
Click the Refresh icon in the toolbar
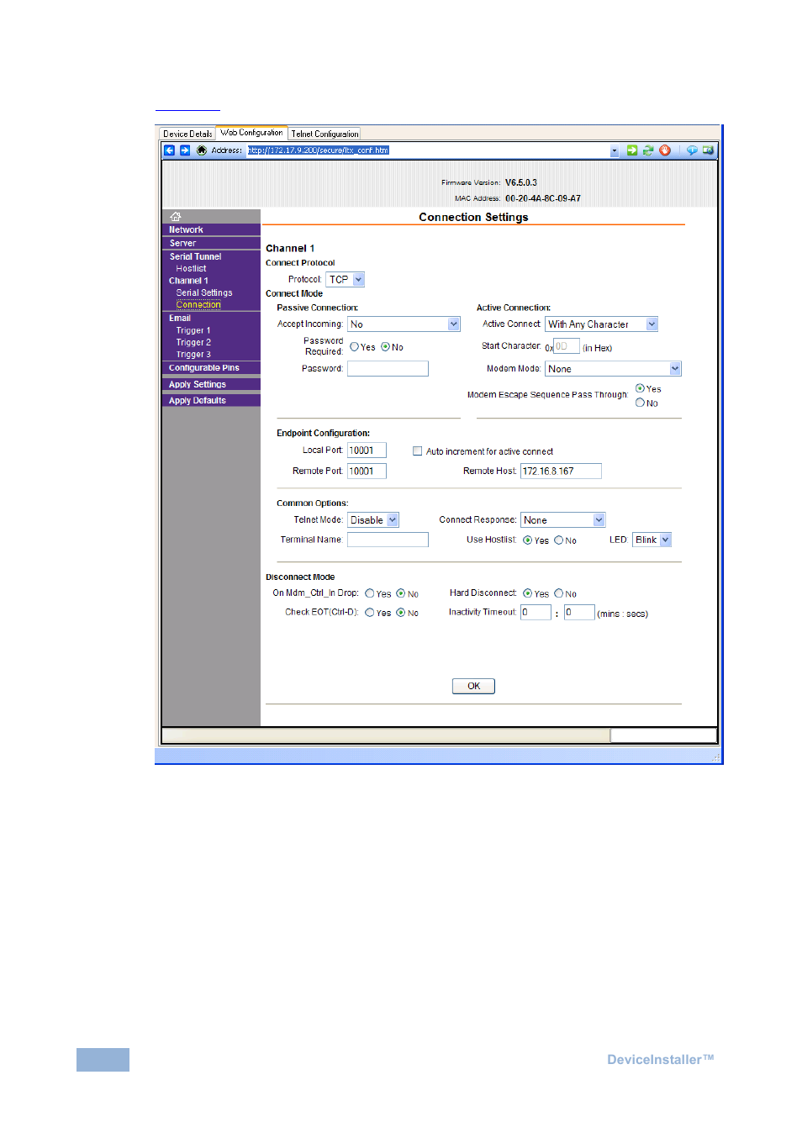648,150
